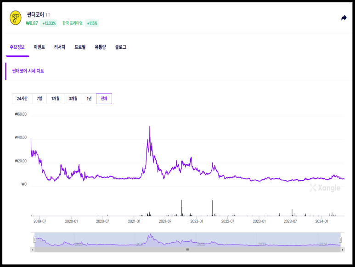355x267 pixels.
Task: Click the ₩0 axis label
Action: pyautogui.click(x=24, y=184)
